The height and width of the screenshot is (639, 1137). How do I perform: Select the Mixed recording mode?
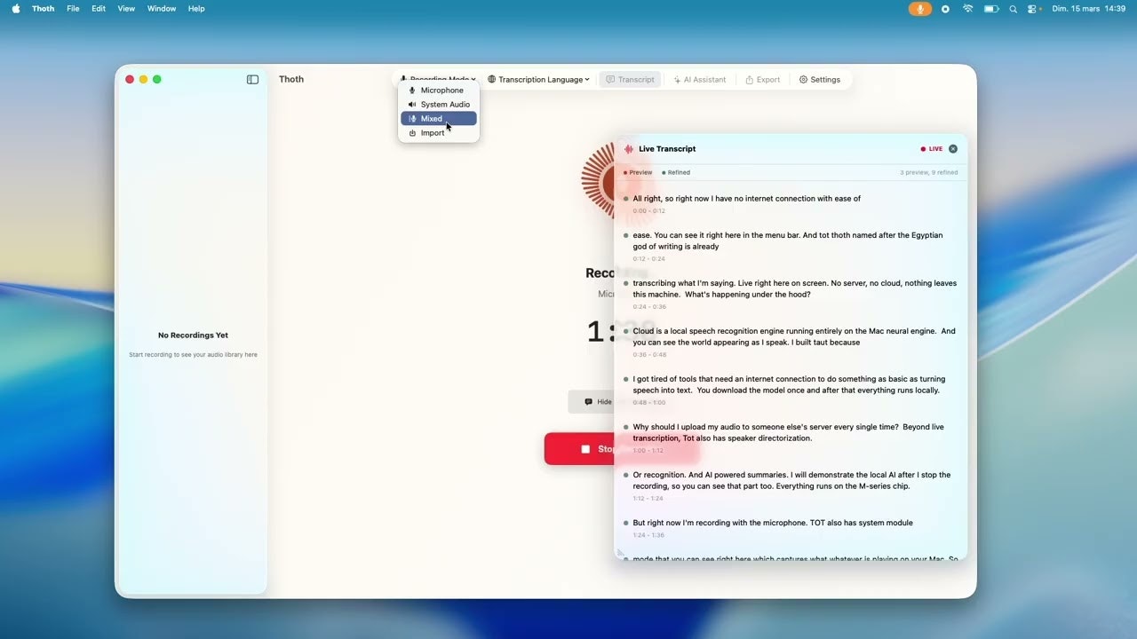[x=439, y=119]
